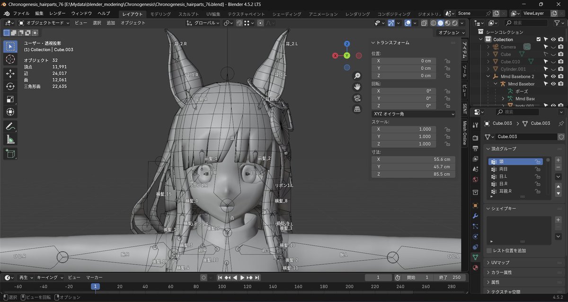Hide Mmd Basebone 2 with eye icon
This screenshot has height=302, width=568.
(x=553, y=76)
